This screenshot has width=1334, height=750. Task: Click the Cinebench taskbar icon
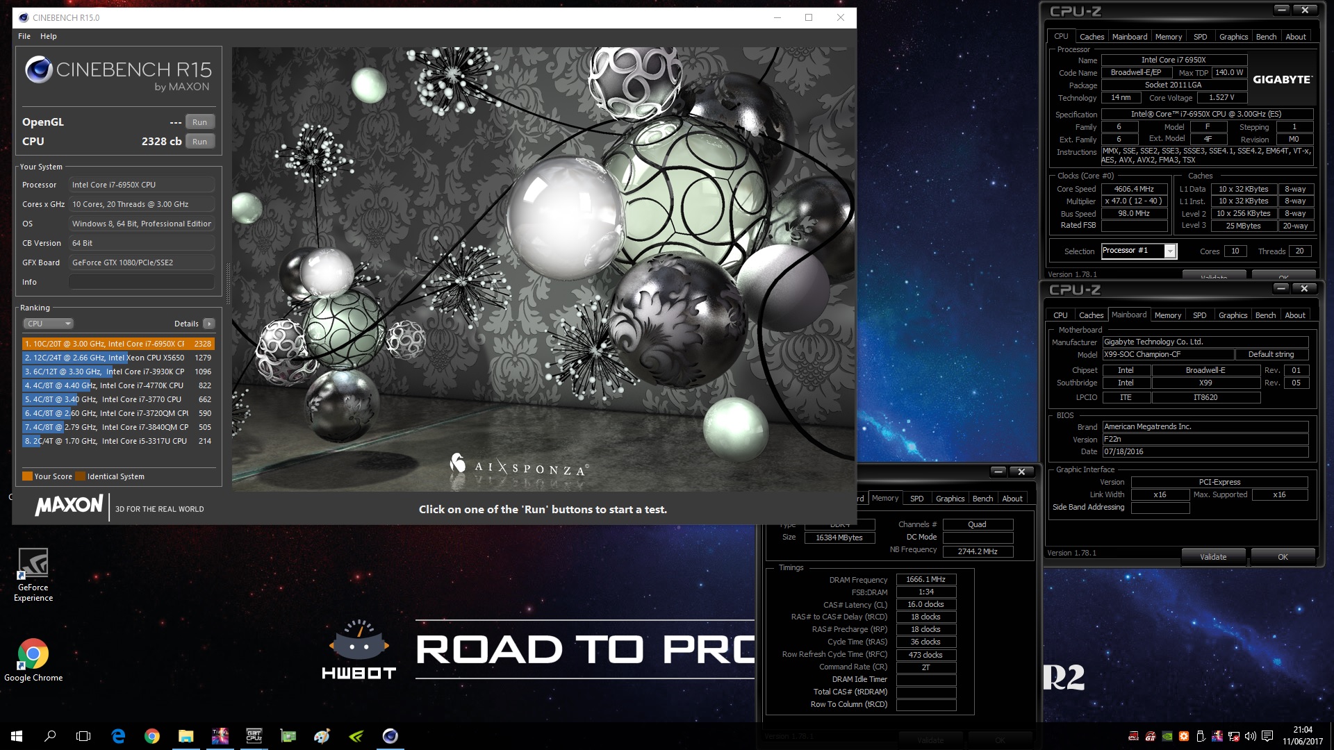point(390,736)
